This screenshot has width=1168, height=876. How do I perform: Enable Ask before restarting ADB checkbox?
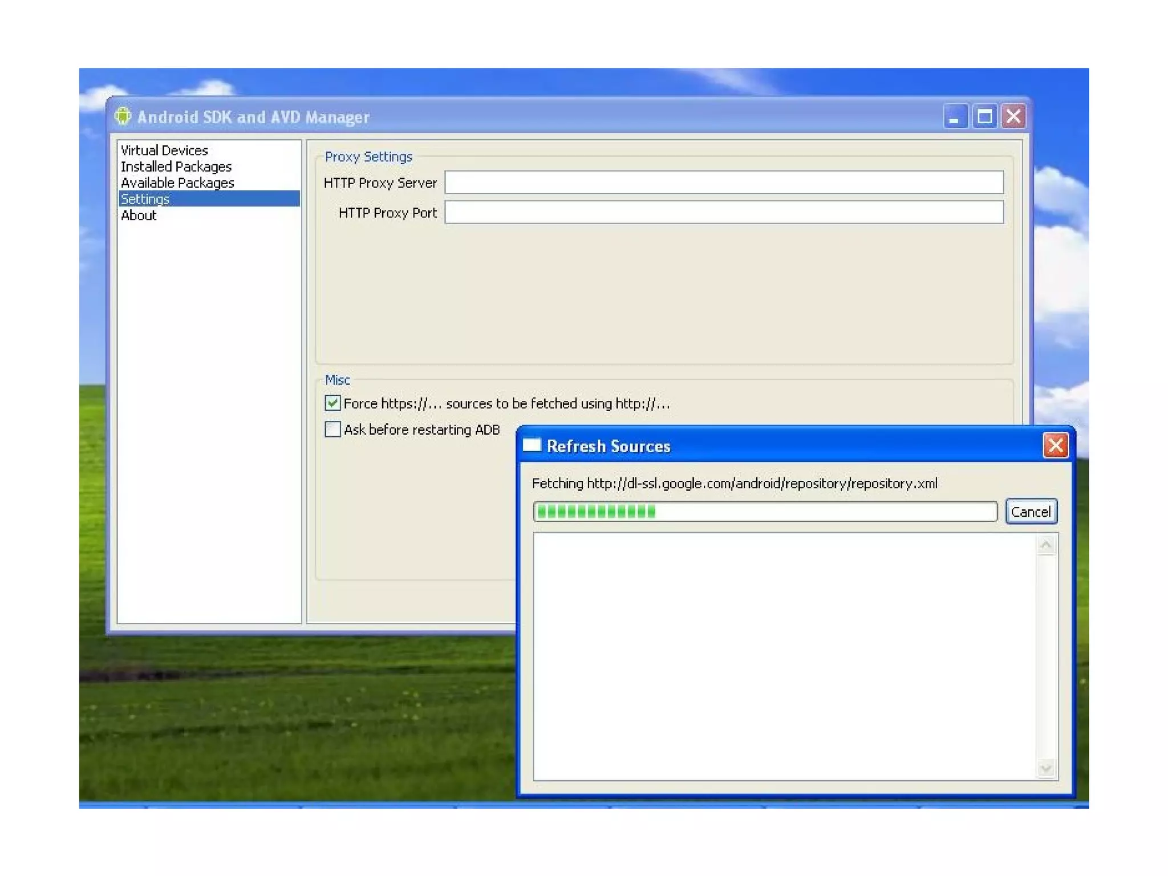[333, 429]
